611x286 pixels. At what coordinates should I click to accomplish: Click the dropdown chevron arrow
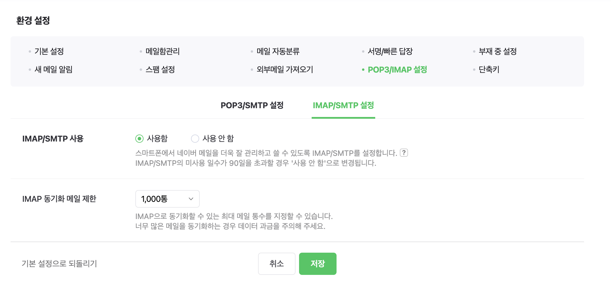(x=191, y=199)
